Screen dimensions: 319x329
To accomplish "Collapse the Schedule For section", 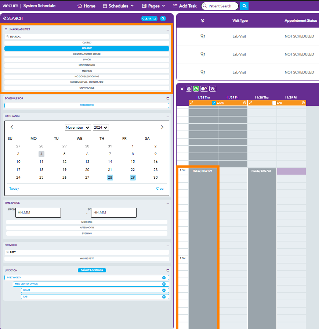I will click(x=168, y=98).
